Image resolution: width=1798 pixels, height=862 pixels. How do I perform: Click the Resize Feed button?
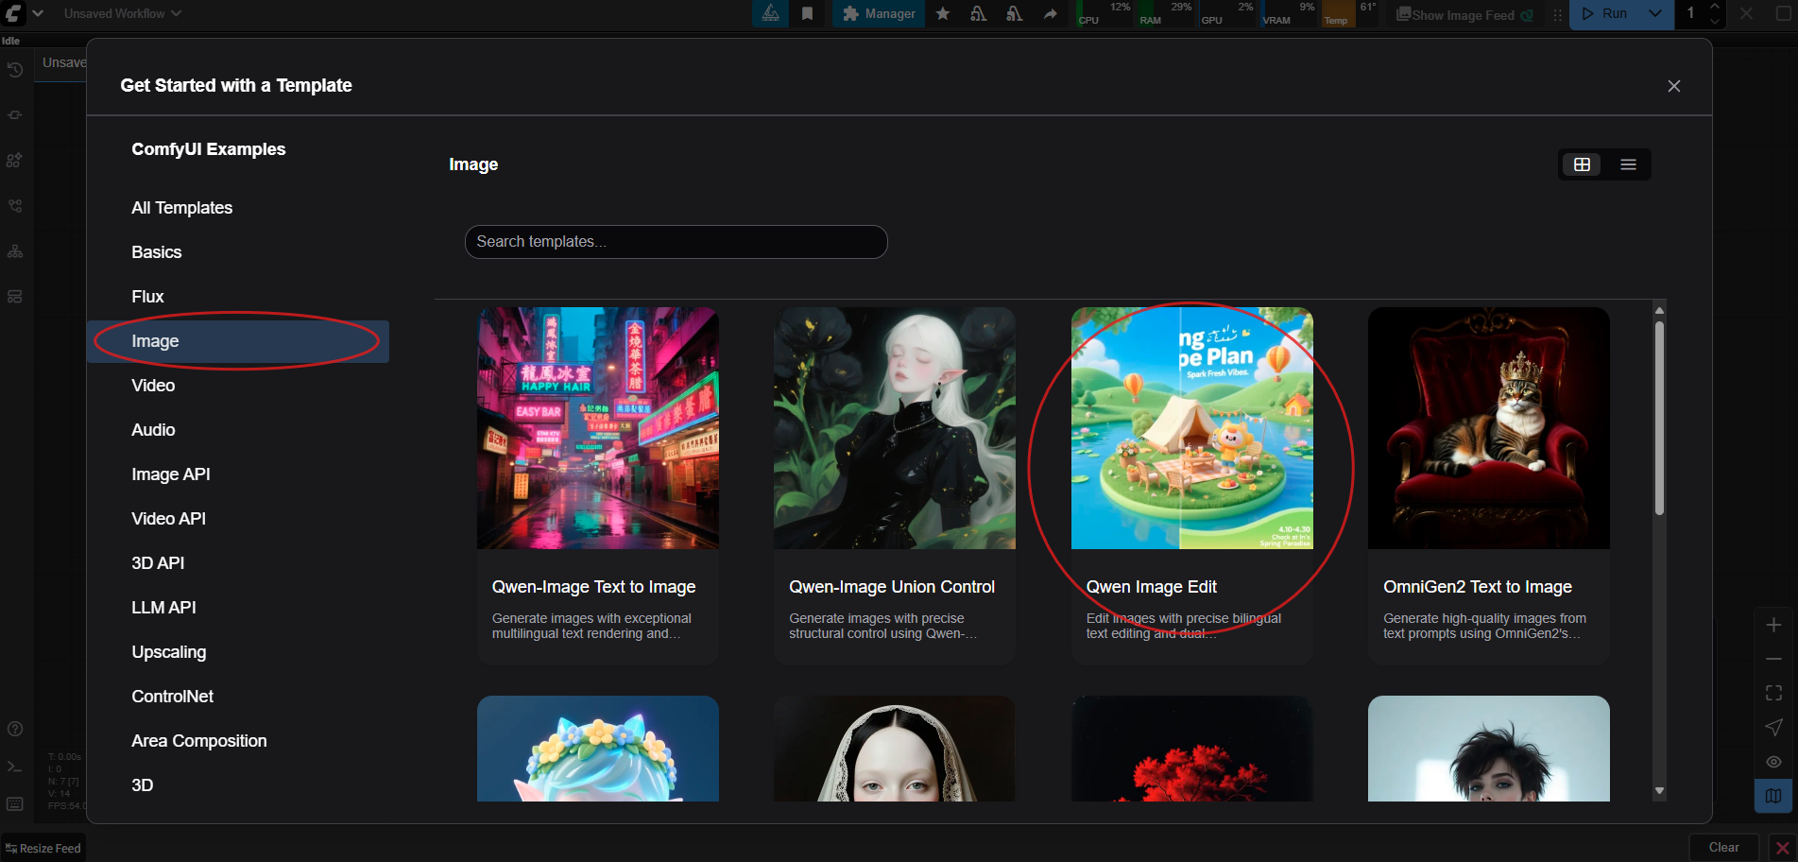tap(43, 848)
